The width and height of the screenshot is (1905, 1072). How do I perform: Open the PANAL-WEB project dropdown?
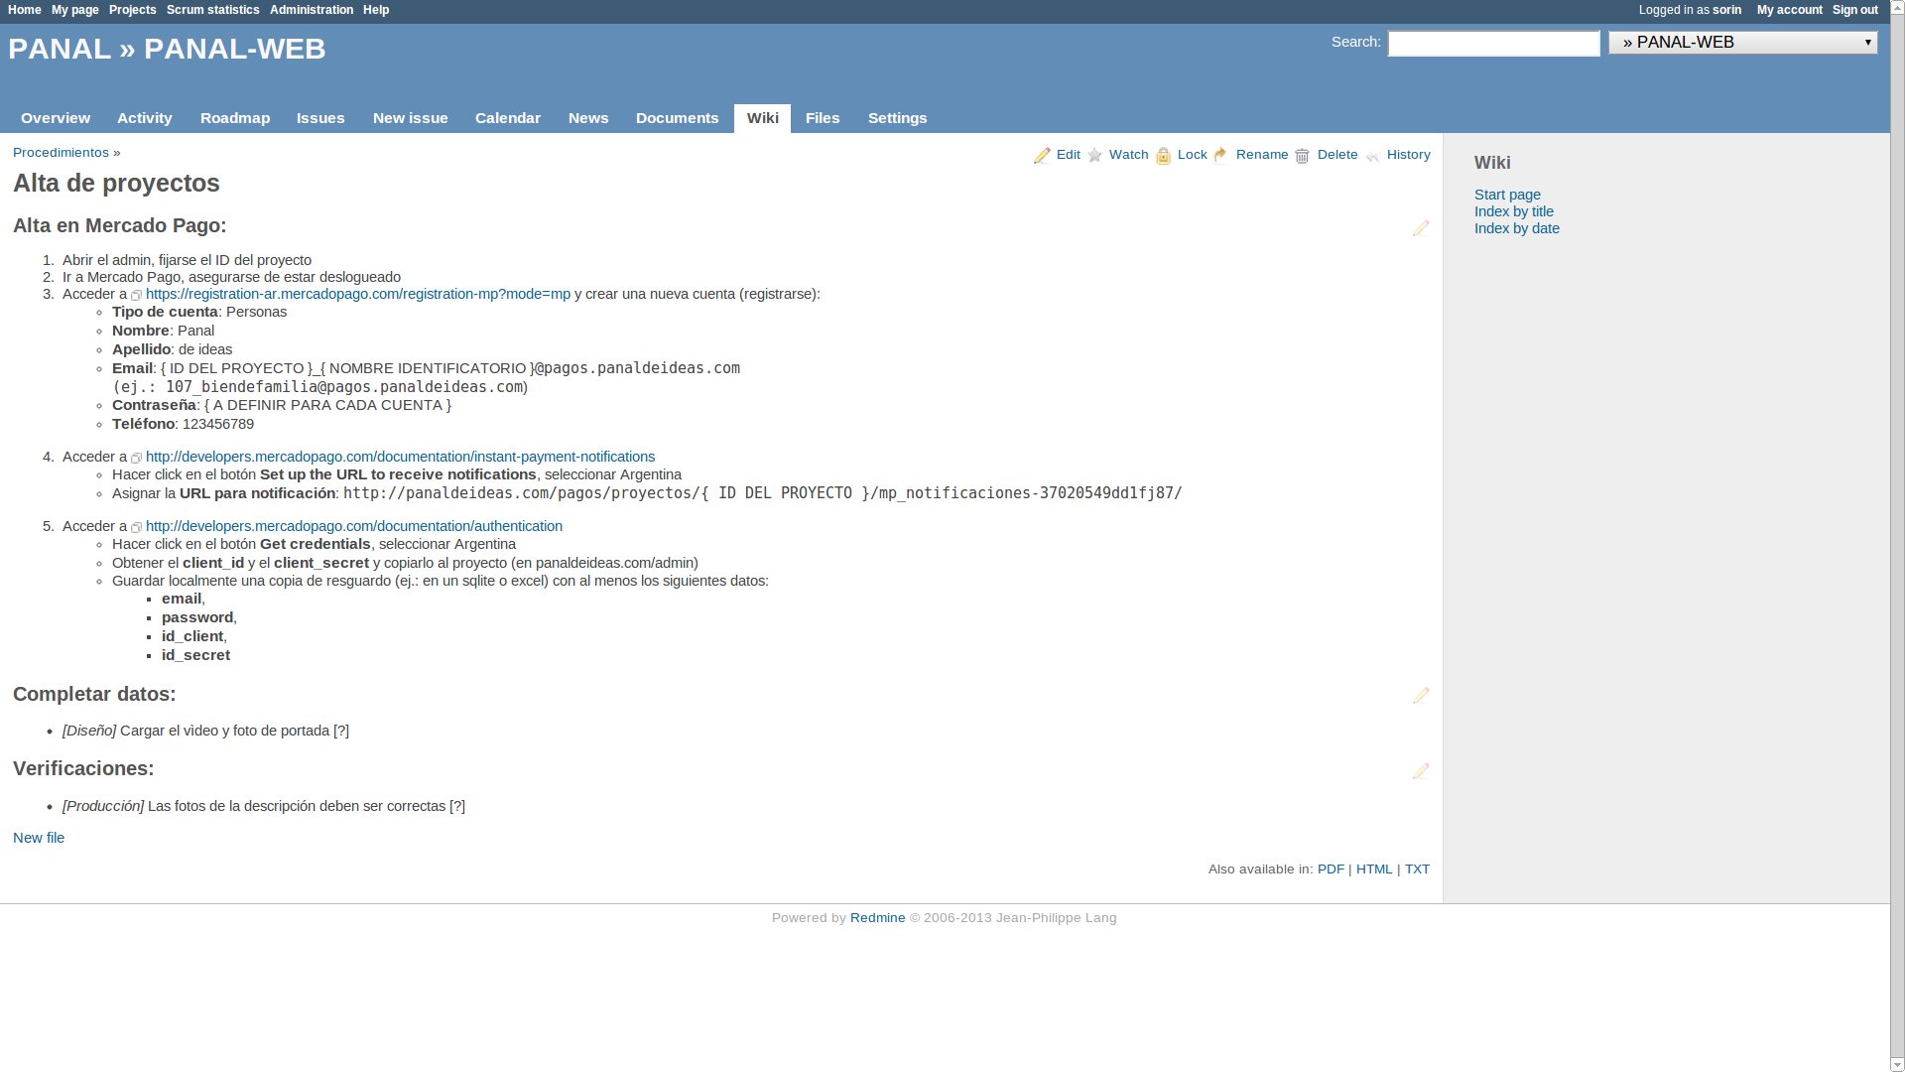coord(1742,43)
